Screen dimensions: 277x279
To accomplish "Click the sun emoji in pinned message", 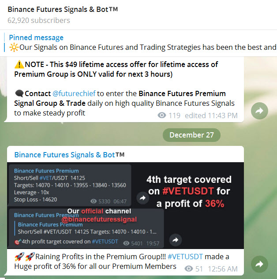I will 13,47.
